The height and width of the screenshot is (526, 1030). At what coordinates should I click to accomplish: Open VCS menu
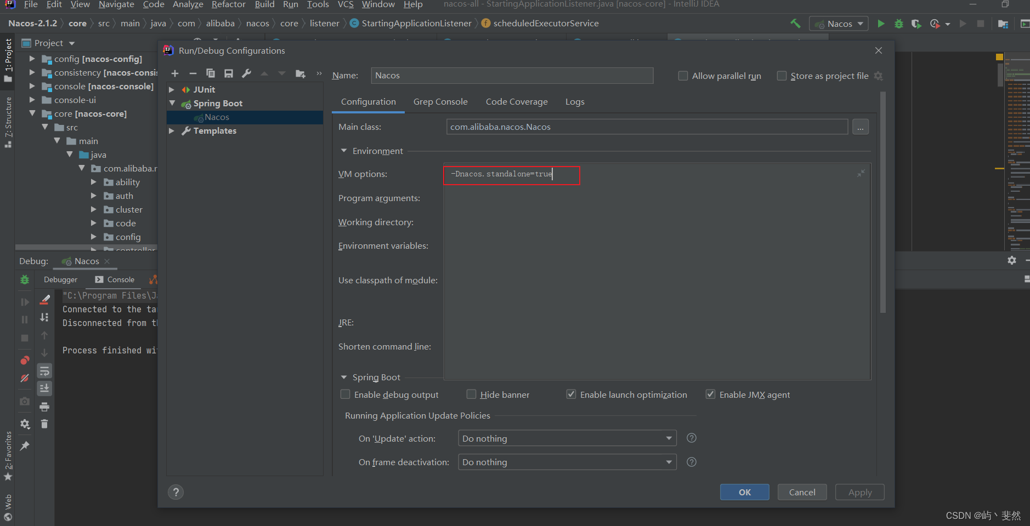346,4
